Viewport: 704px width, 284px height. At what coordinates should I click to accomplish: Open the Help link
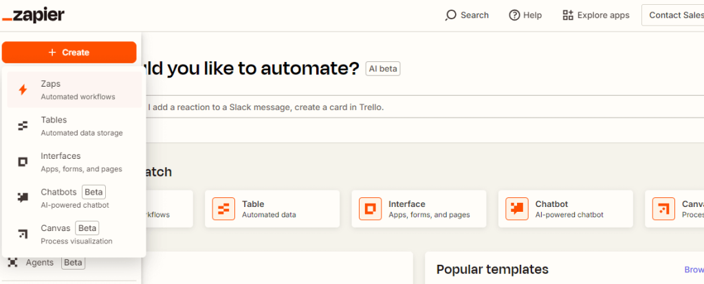525,15
